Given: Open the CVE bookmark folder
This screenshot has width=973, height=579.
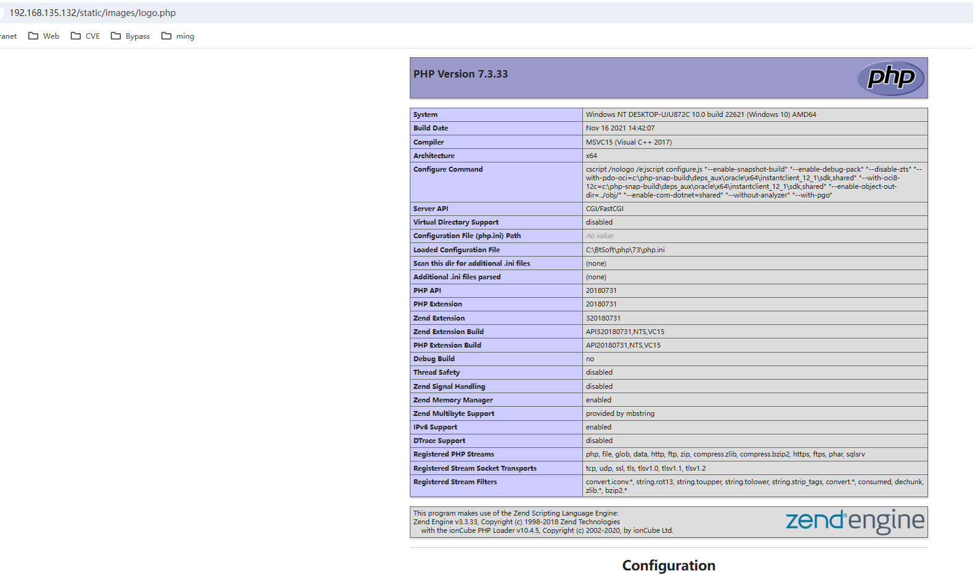Looking at the screenshot, I should coord(85,36).
